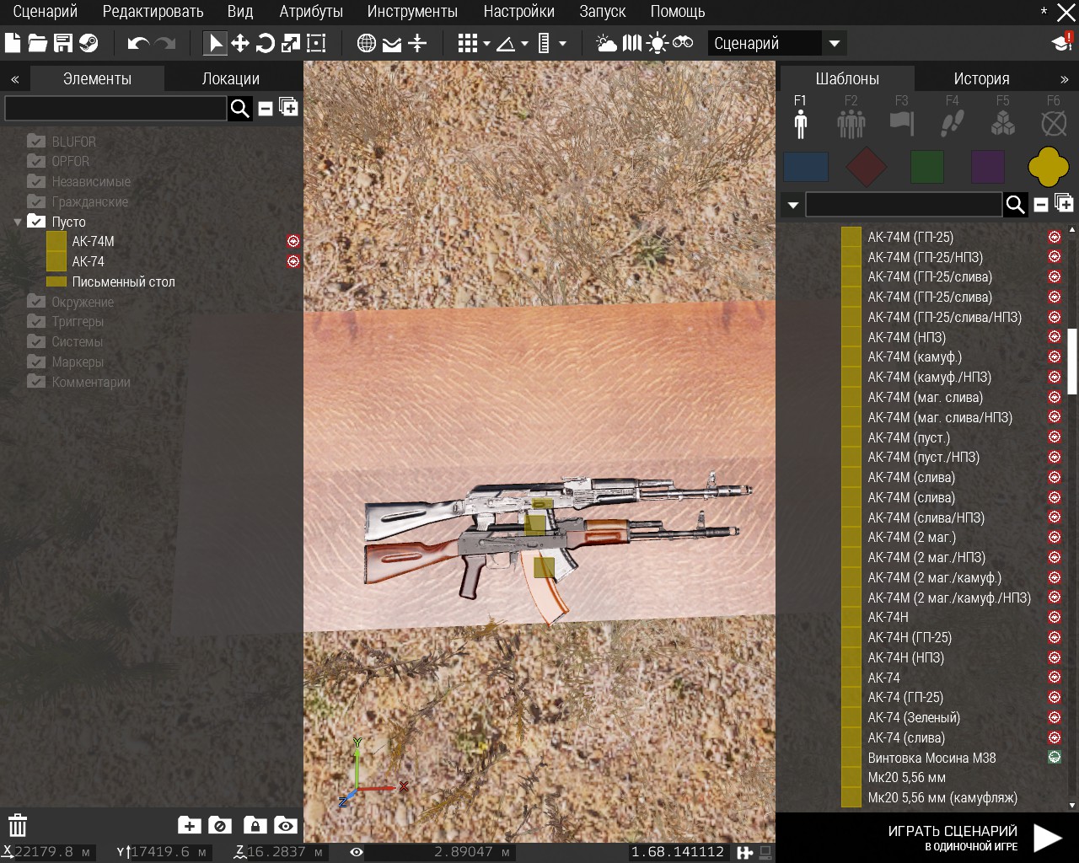Open the Инструменты menu
The image size is (1079, 863).
(412, 12)
